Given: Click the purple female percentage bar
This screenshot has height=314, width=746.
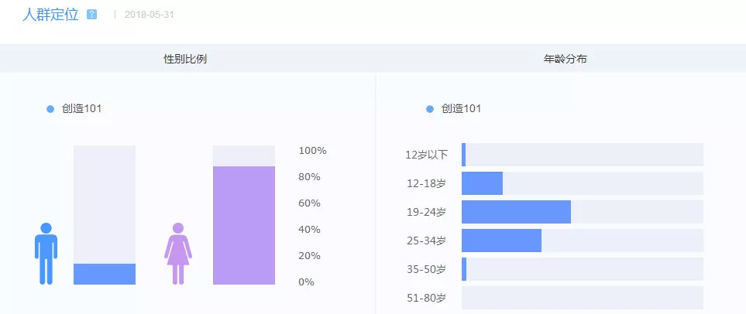Looking at the screenshot, I should [244, 225].
